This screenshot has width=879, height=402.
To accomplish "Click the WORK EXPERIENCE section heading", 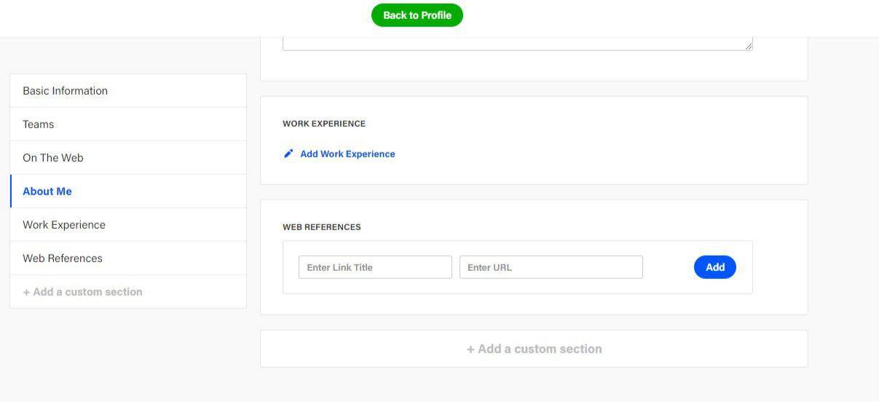I will point(324,124).
